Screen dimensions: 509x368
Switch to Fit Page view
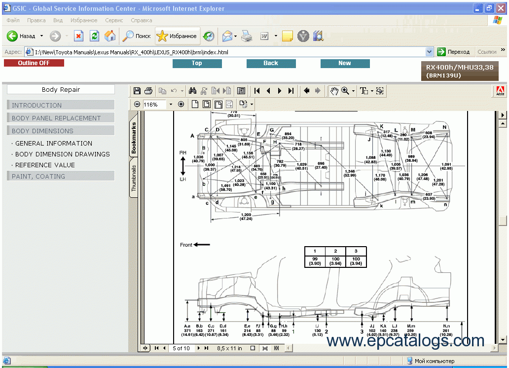[207, 104]
